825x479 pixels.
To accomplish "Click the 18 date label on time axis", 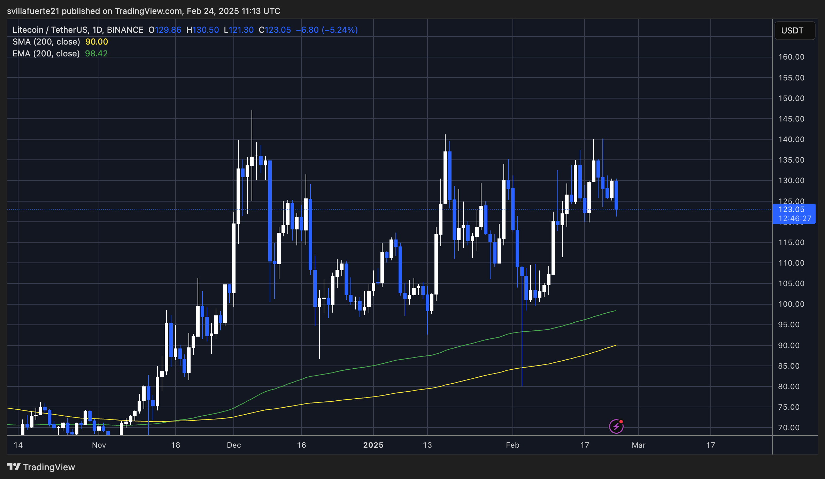I will (x=176, y=445).
